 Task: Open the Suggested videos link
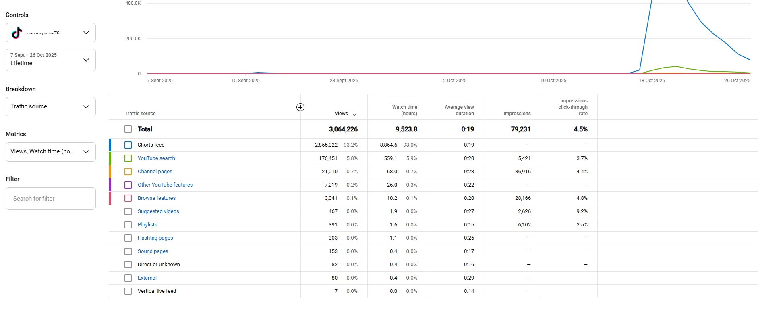click(x=158, y=211)
